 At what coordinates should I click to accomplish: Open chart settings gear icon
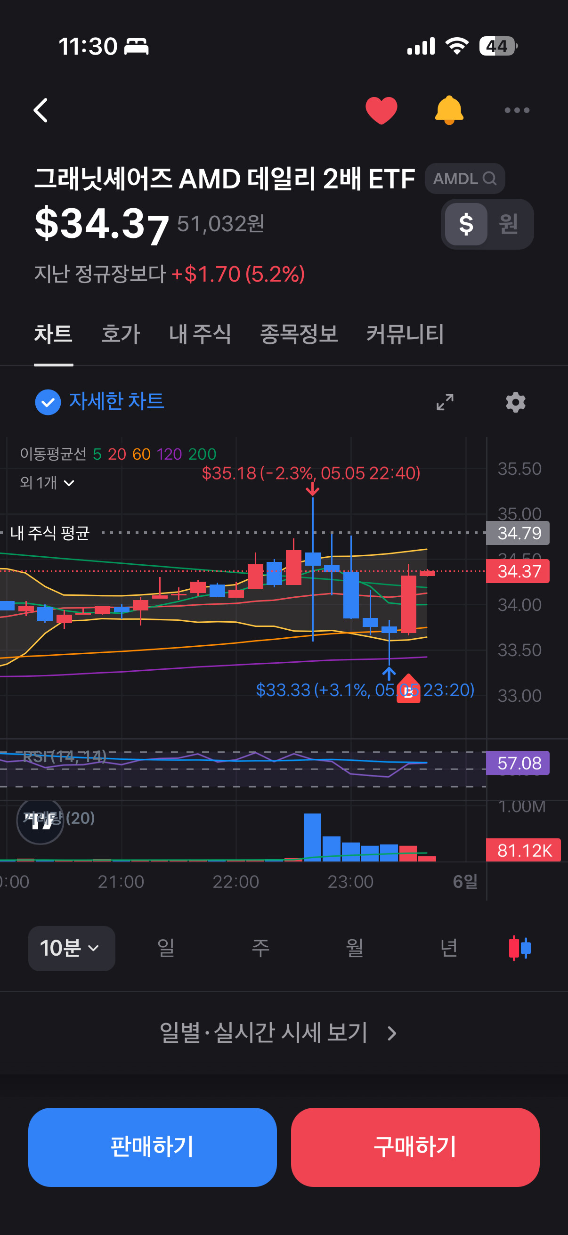click(x=516, y=402)
